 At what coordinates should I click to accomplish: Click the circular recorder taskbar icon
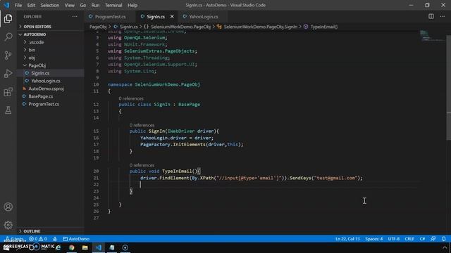point(125,247)
